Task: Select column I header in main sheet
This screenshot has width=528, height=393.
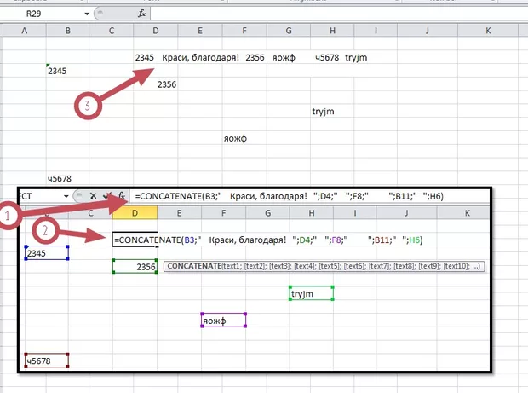Action: click(376, 31)
